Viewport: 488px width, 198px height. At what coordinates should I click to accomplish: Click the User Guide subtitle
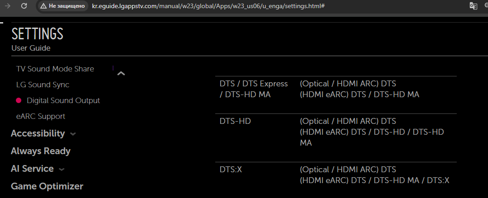pos(31,48)
